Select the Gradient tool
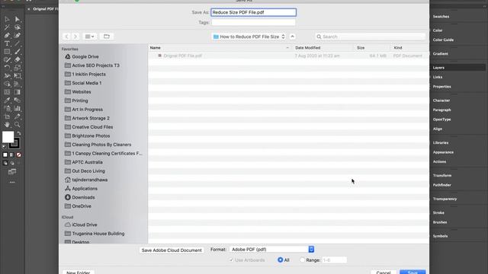The image size is (488, 274). click(x=18, y=92)
